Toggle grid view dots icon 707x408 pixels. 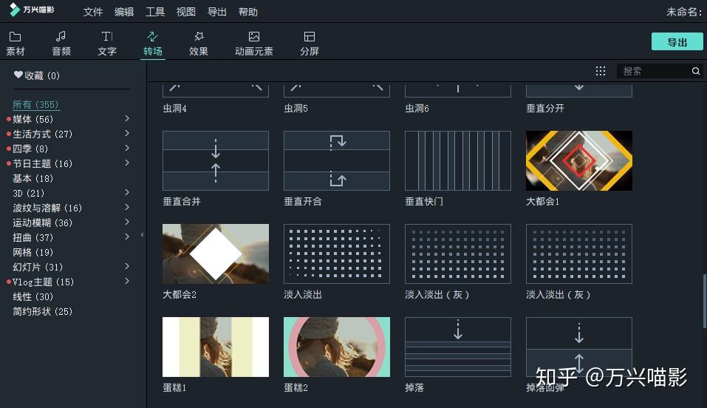pyautogui.click(x=600, y=71)
